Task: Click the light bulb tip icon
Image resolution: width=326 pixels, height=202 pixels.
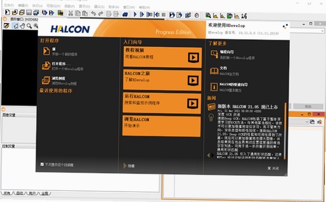Action: coord(211,118)
